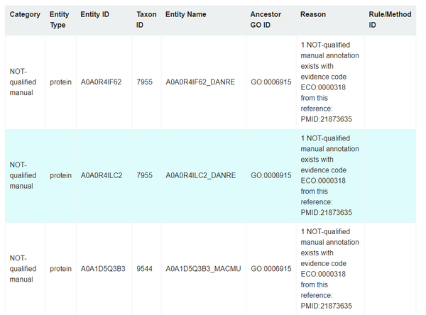Click GO:0006915 in the A0A0R4IF62 row
The height and width of the screenshot is (315, 426).
(x=271, y=82)
